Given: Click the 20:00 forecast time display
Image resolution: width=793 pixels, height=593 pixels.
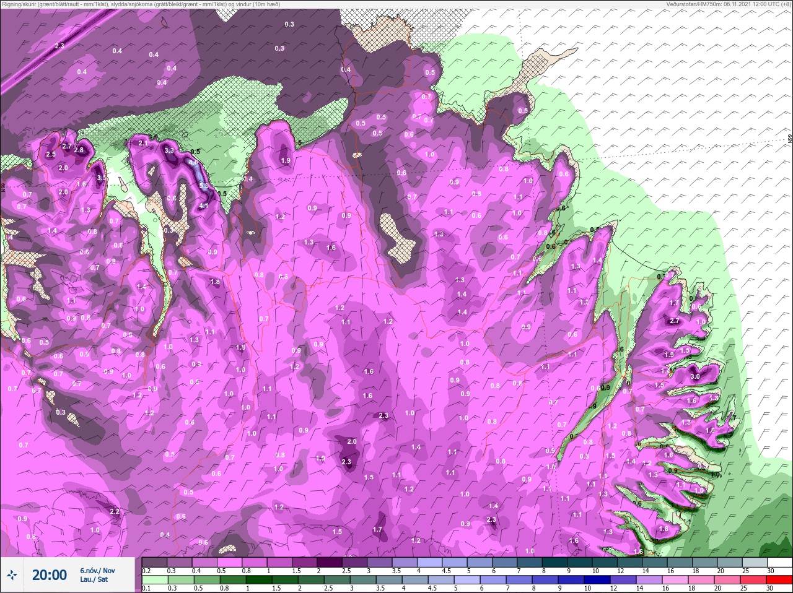Looking at the screenshot, I should pos(50,575).
